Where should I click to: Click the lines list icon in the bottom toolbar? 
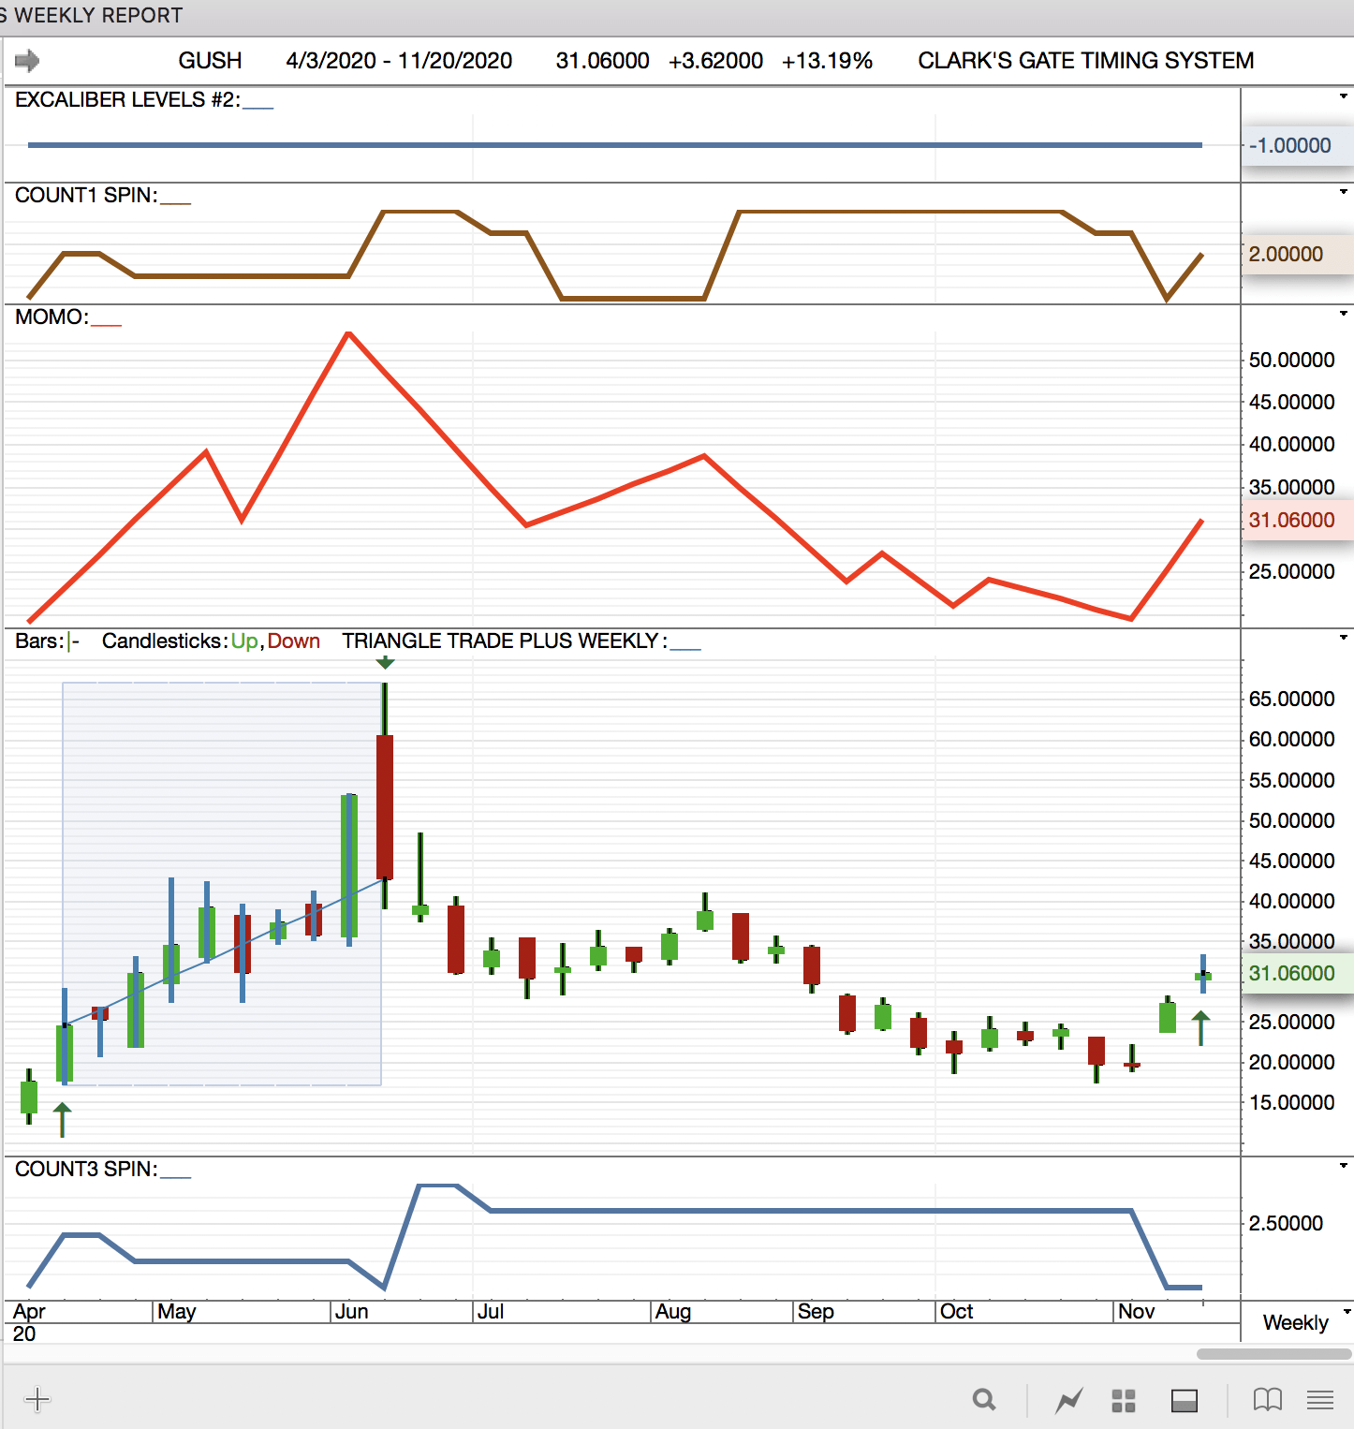pyautogui.click(x=1320, y=1400)
